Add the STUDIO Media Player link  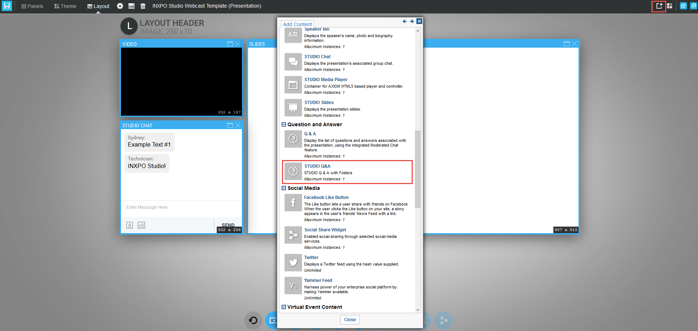pyautogui.click(x=326, y=80)
